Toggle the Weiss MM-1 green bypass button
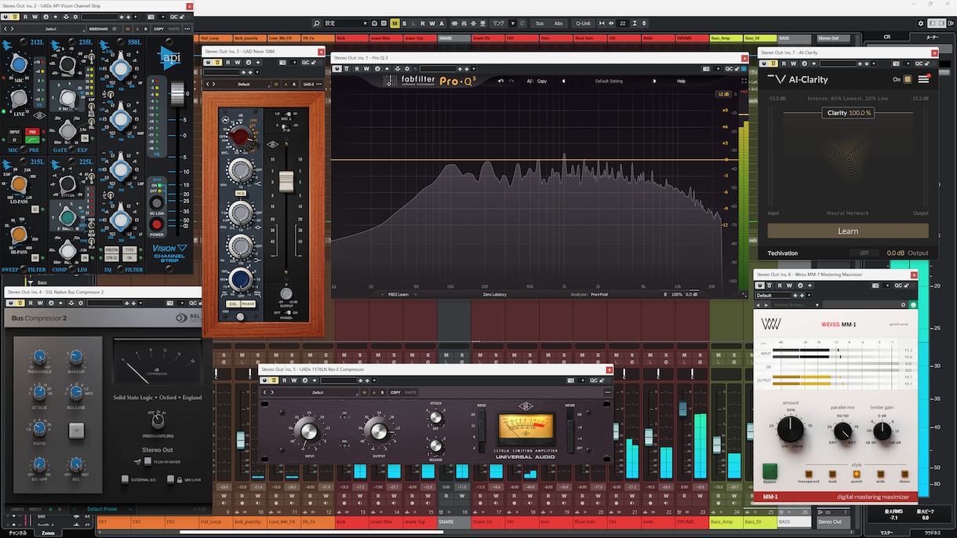This screenshot has width=957, height=538. (770, 471)
